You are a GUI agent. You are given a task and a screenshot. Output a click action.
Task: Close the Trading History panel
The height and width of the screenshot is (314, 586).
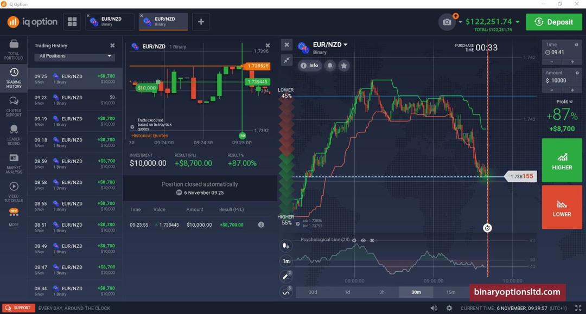[x=112, y=46]
